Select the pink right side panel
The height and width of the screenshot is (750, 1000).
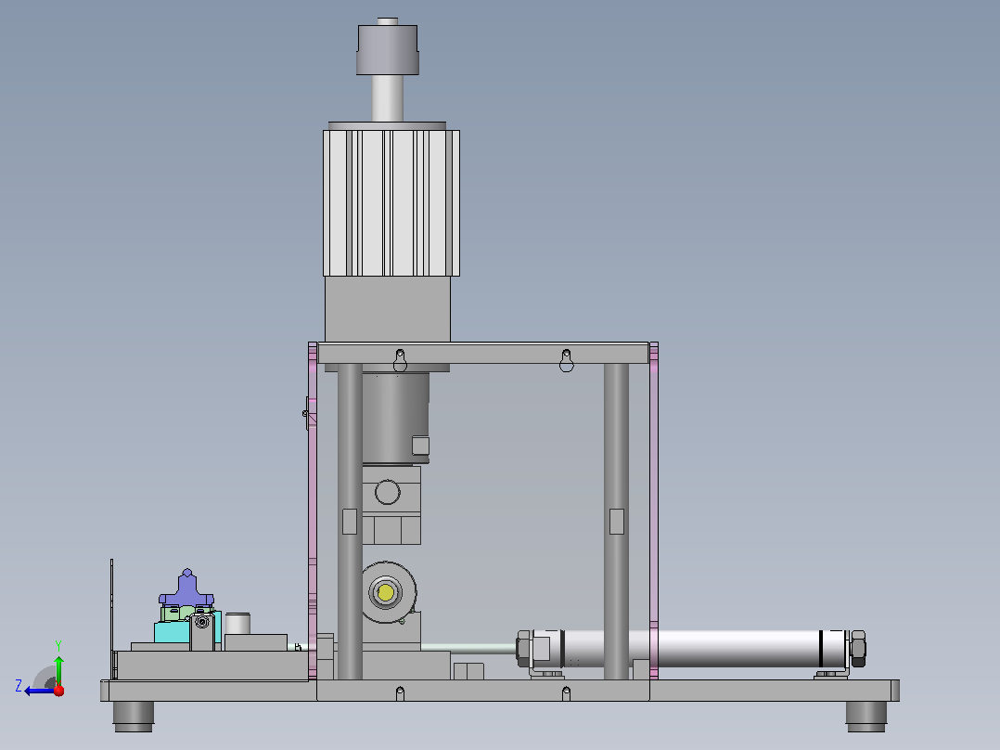point(654,511)
